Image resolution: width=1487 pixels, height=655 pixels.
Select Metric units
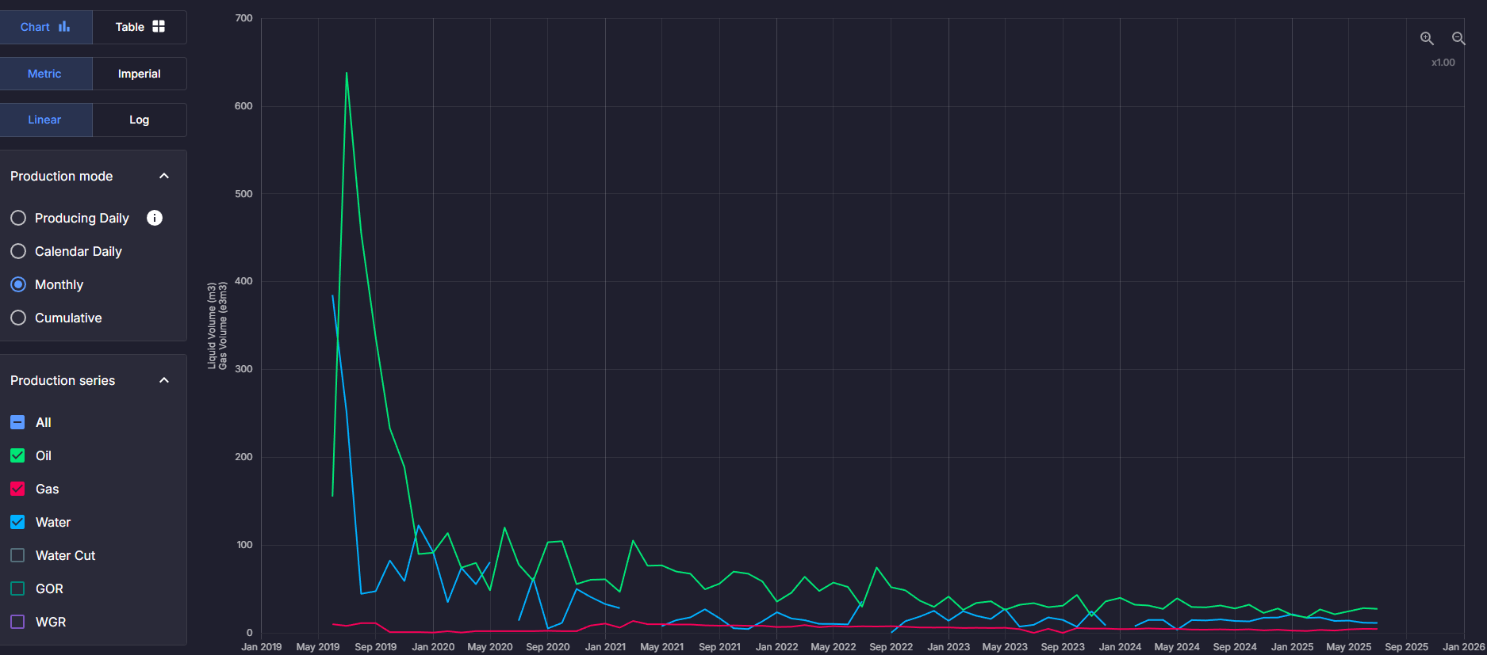pyautogui.click(x=45, y=74)
